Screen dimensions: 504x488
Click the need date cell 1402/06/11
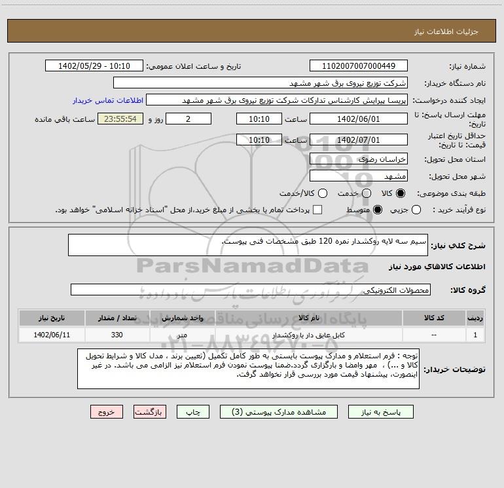pos(52,335)
